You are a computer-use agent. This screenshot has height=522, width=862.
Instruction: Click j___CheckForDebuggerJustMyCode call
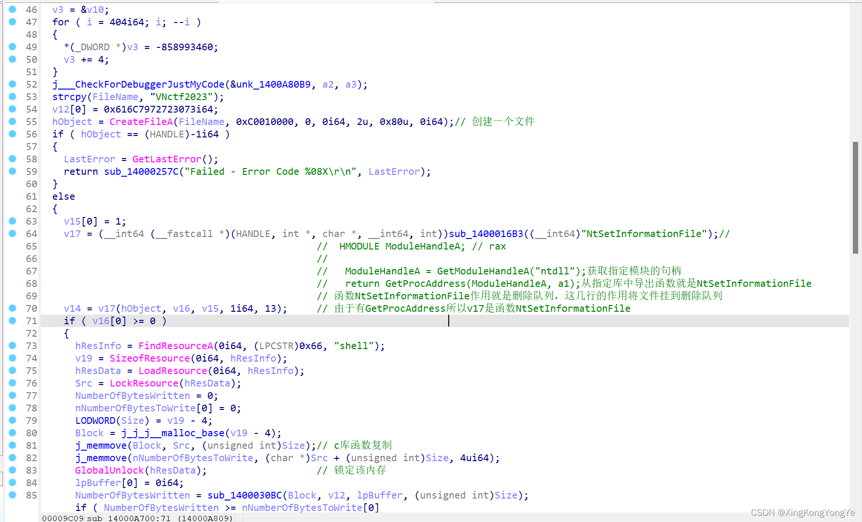(138, 84)
